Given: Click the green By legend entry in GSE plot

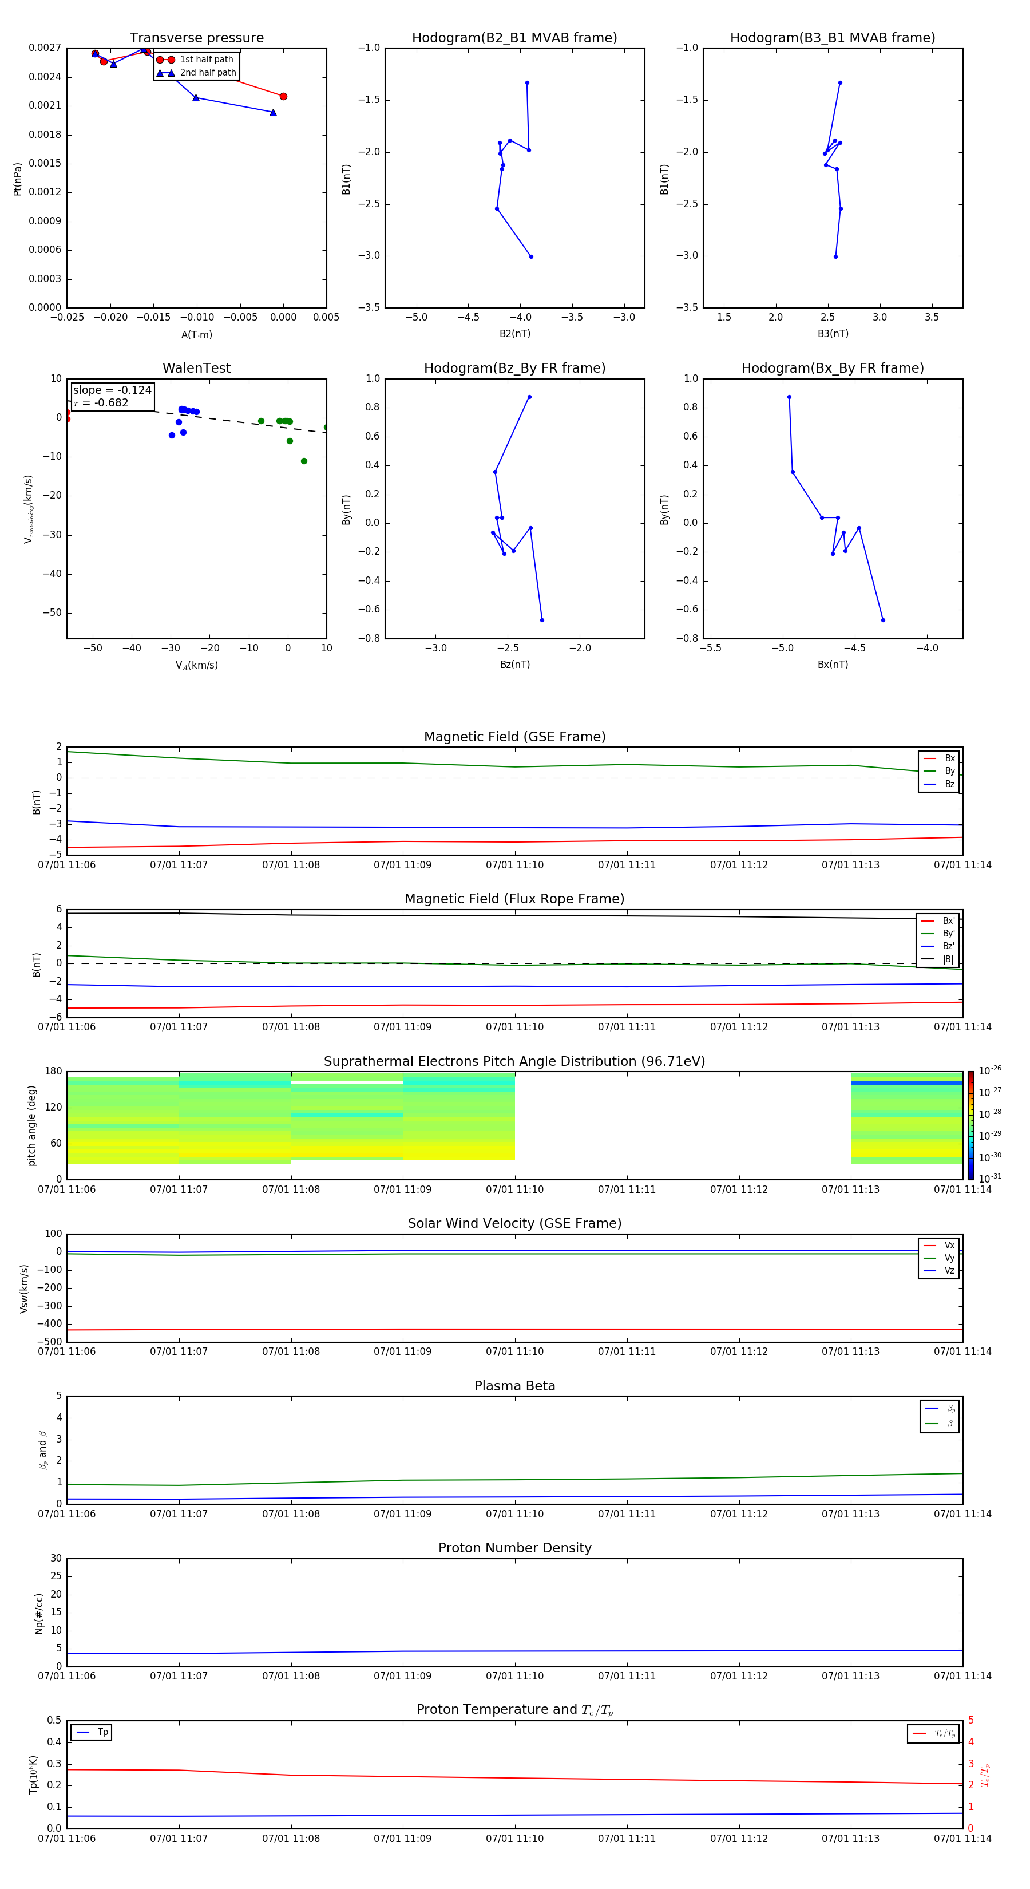Looking at the screenshot, I should [939, 770].
